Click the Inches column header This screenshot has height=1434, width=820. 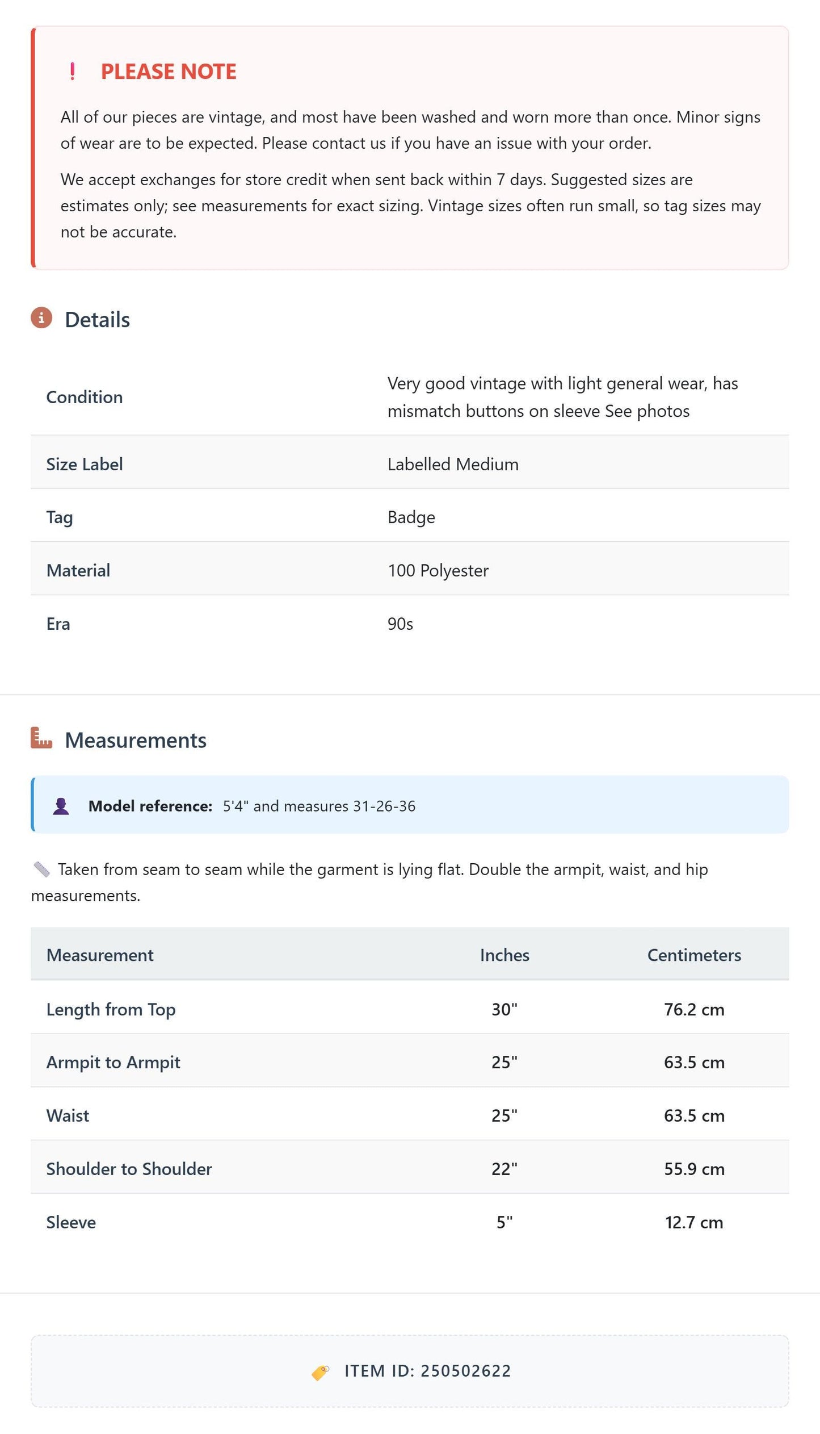tap(504, 955)
